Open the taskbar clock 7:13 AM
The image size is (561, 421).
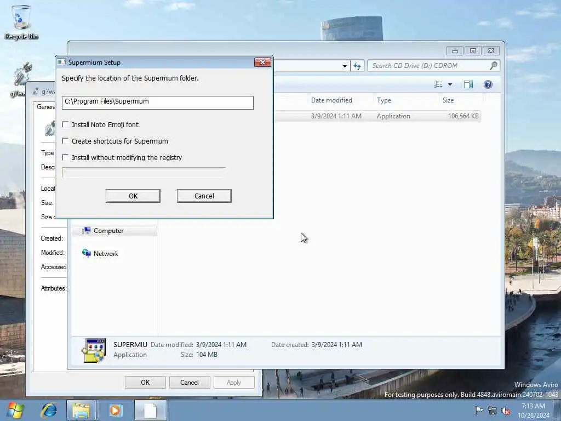pyautogui.click(x=533, y=411)
